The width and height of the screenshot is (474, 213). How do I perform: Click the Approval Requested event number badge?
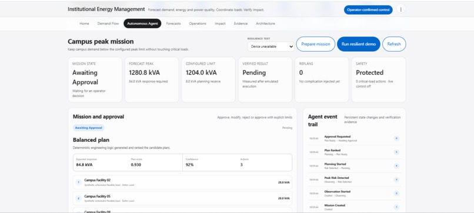click(x=396, y=138)
